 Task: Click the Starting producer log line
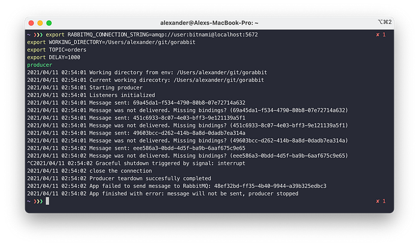(x=85, y=87)
